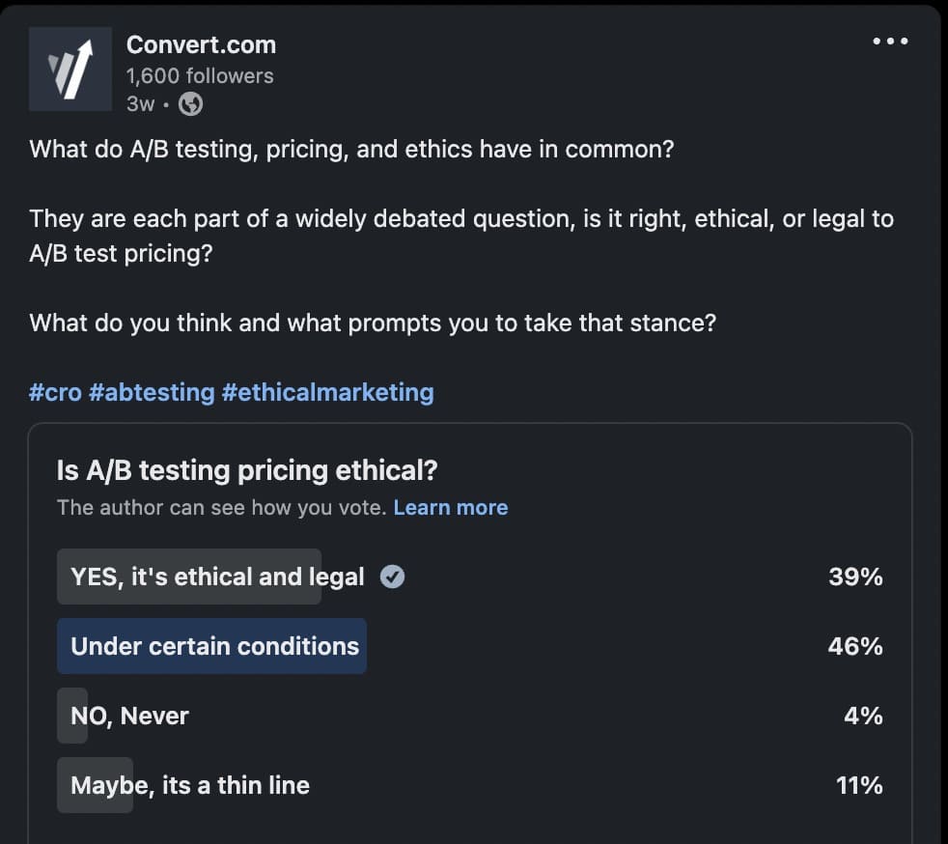
Task: Choose the "Under certain conditions" poll option
Action: point(214,646)
